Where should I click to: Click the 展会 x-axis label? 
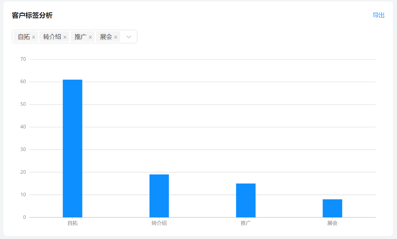pyautogui.click(x=332, y=223)
